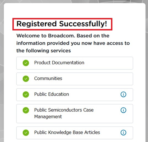Click the Public Semiconductors Case Management label

pos(64,113)
